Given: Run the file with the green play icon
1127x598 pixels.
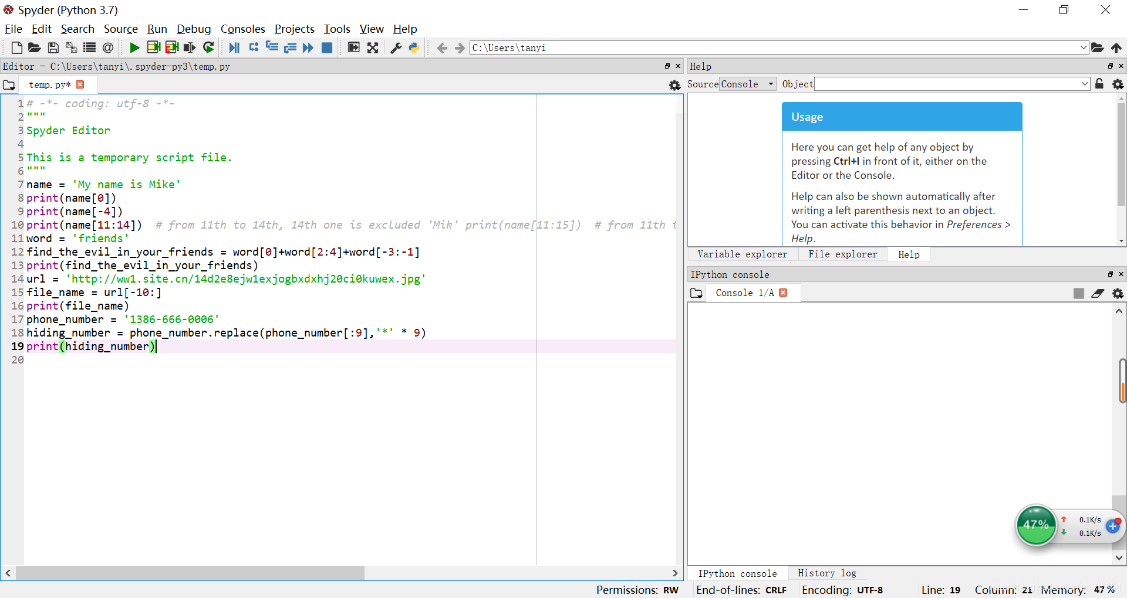Looking at the screenshot, I should (x=134, y=47).
